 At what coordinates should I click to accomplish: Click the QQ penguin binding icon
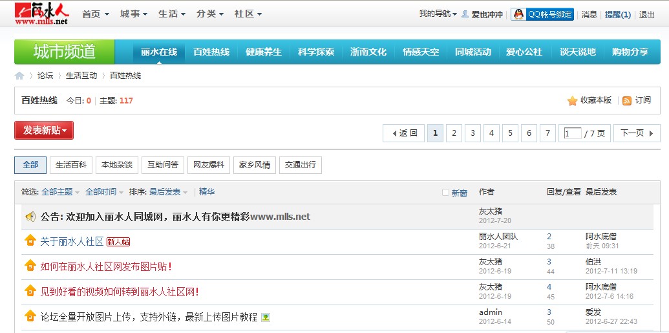point(518,14)
